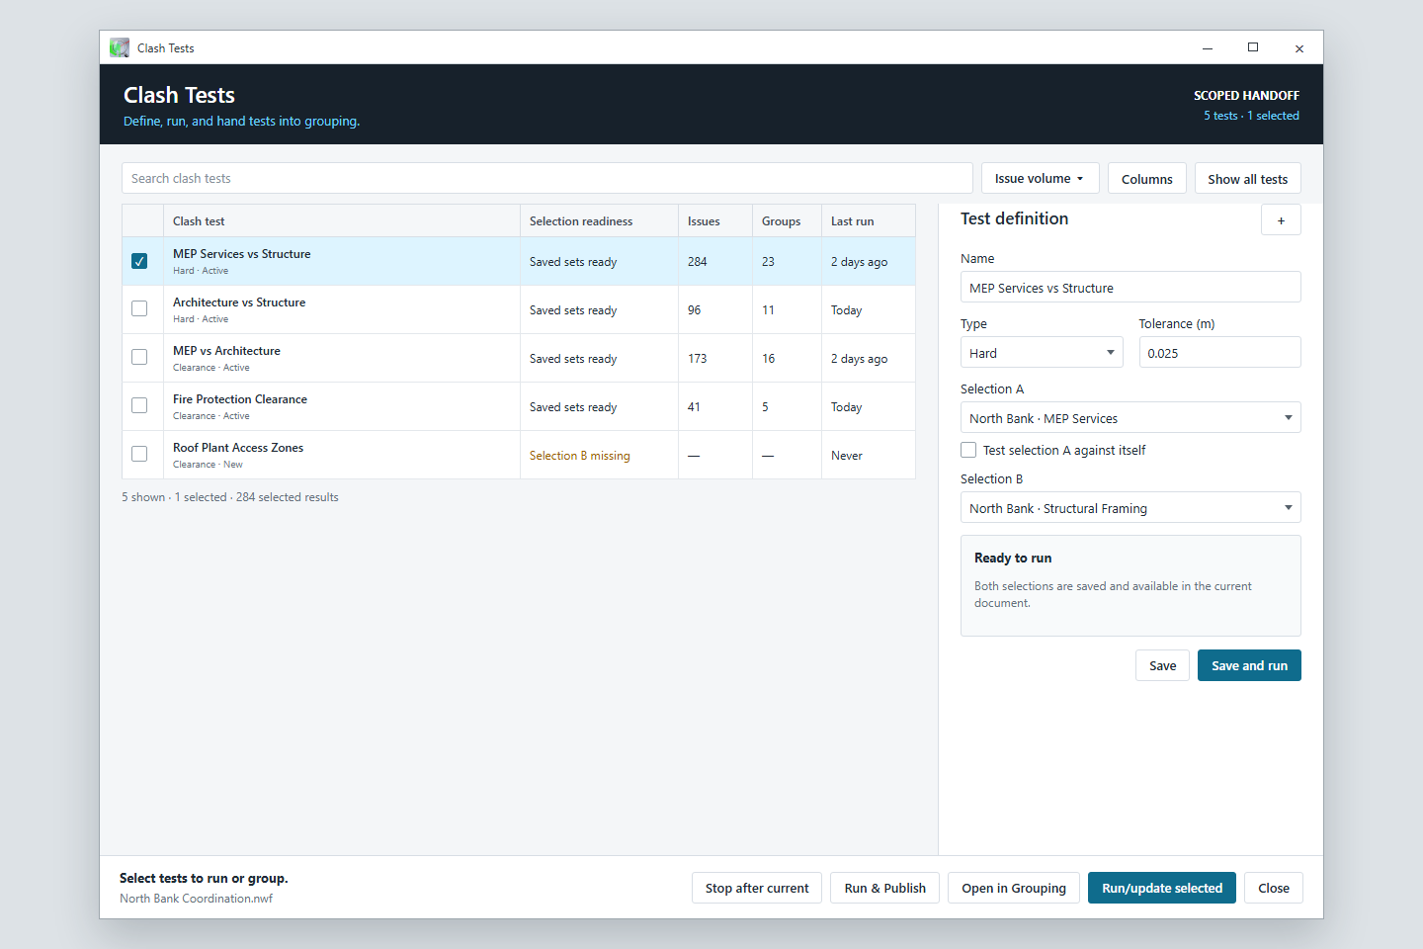
Task: Click the plus button beside Test definition
Action: pyautogui.click(x=1281, y=220)
